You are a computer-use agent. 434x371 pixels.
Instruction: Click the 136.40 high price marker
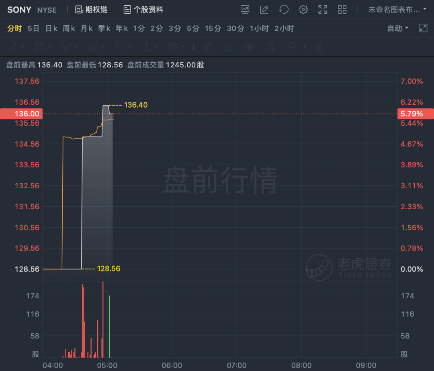[x=136, y=105]
